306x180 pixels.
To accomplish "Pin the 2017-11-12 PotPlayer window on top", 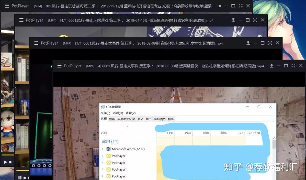I will coord(219,6).
